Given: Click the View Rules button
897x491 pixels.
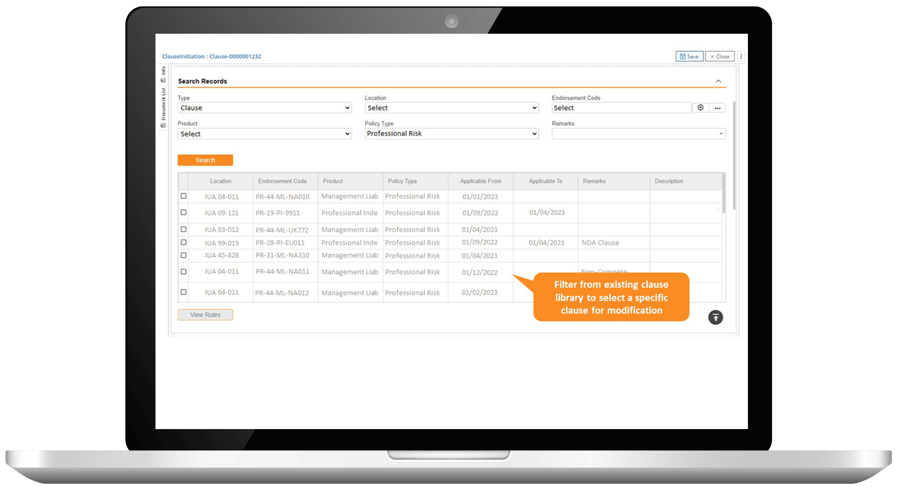Looking at the screenshot, I should point(205,315).
